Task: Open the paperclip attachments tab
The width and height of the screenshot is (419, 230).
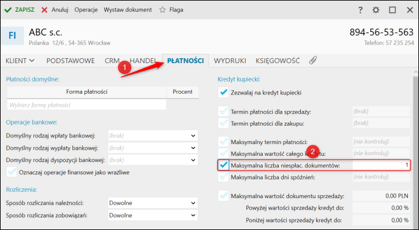Action: [x=313, y=61]
